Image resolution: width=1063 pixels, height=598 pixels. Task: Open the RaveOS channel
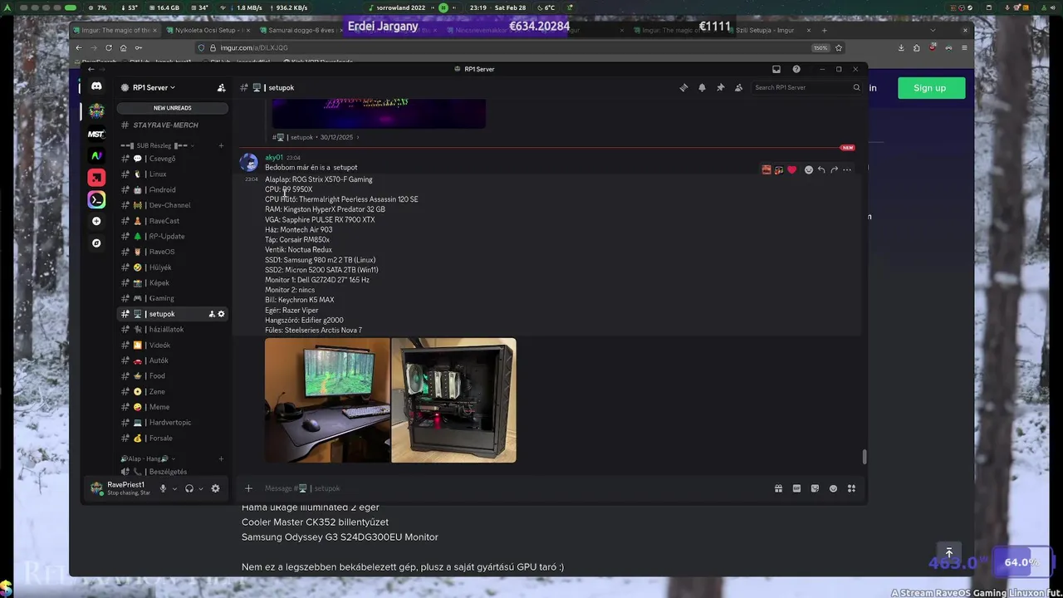(x=173, y=252)
